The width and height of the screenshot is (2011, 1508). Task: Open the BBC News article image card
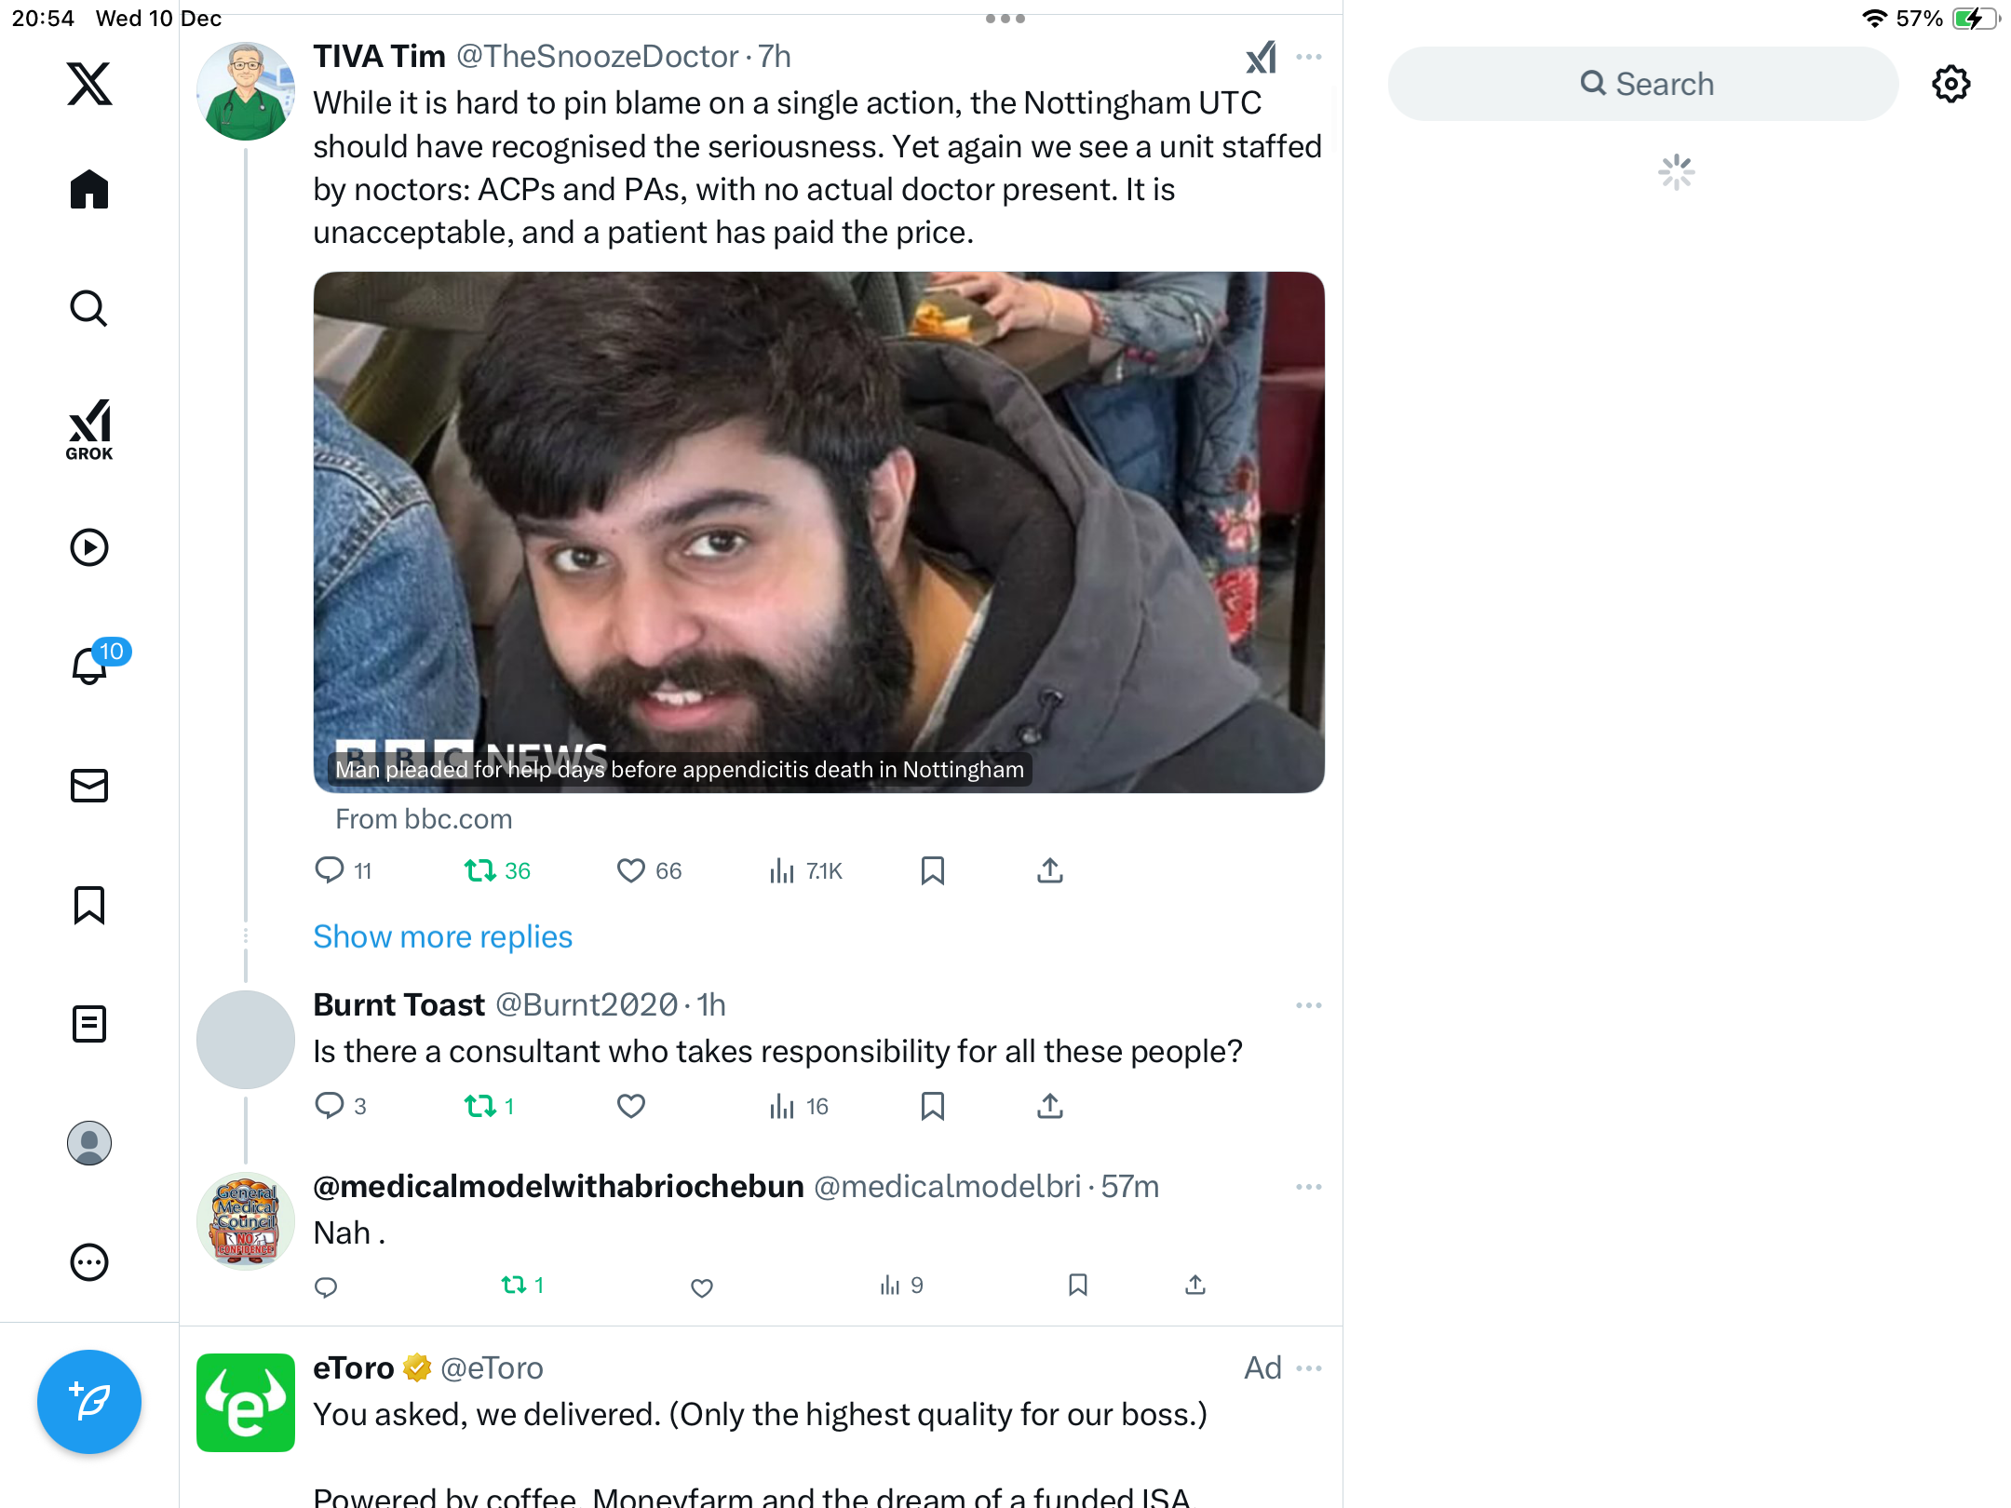[x=819, y=532]
